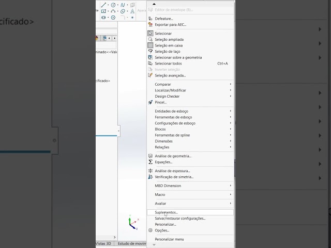
Task: Select the Spline sketch tool
Action: [123, 5]
